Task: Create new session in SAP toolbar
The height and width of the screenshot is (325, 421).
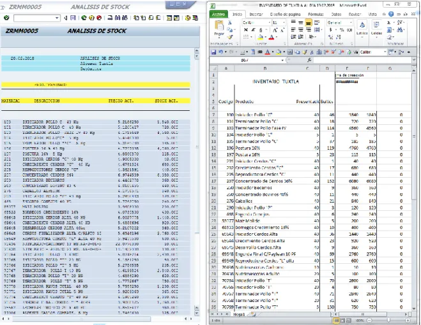Action: 169,18
